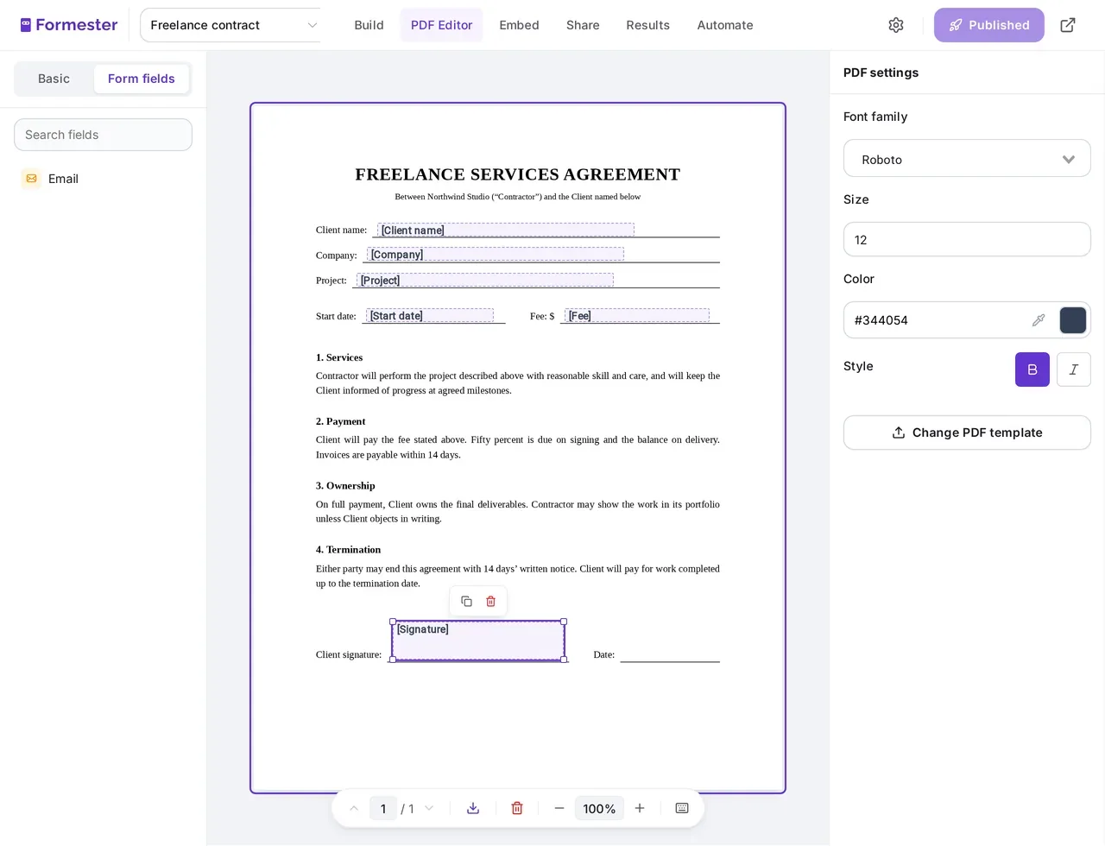Viewport: 1105px width, 846px height.
Task: Switch to the Build tab
Action: (x=369, y=25)
